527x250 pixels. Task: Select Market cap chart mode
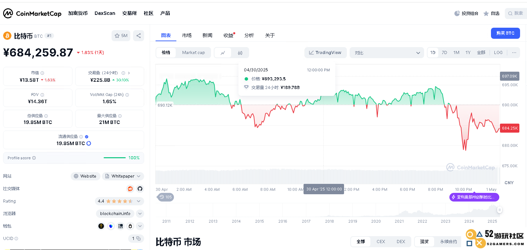pos(193,53)
